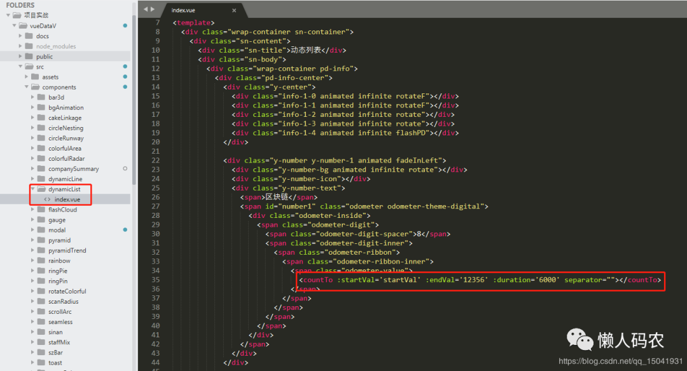Image resolution: width=687 pixels, height=371 pixels.
Task: Select the dynamicLine folder
Action: (66, 179)
